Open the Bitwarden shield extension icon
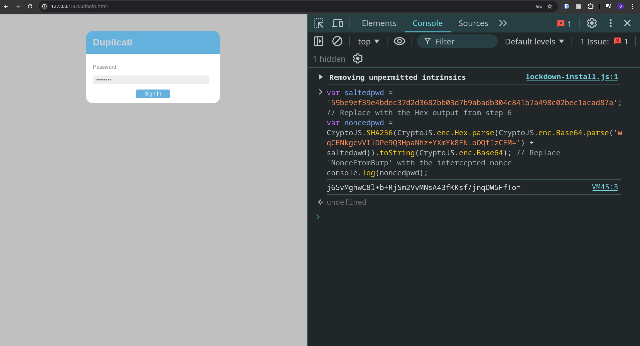This screenshot has width=640, height=346. pyautogui.click(x=567, y=6)
